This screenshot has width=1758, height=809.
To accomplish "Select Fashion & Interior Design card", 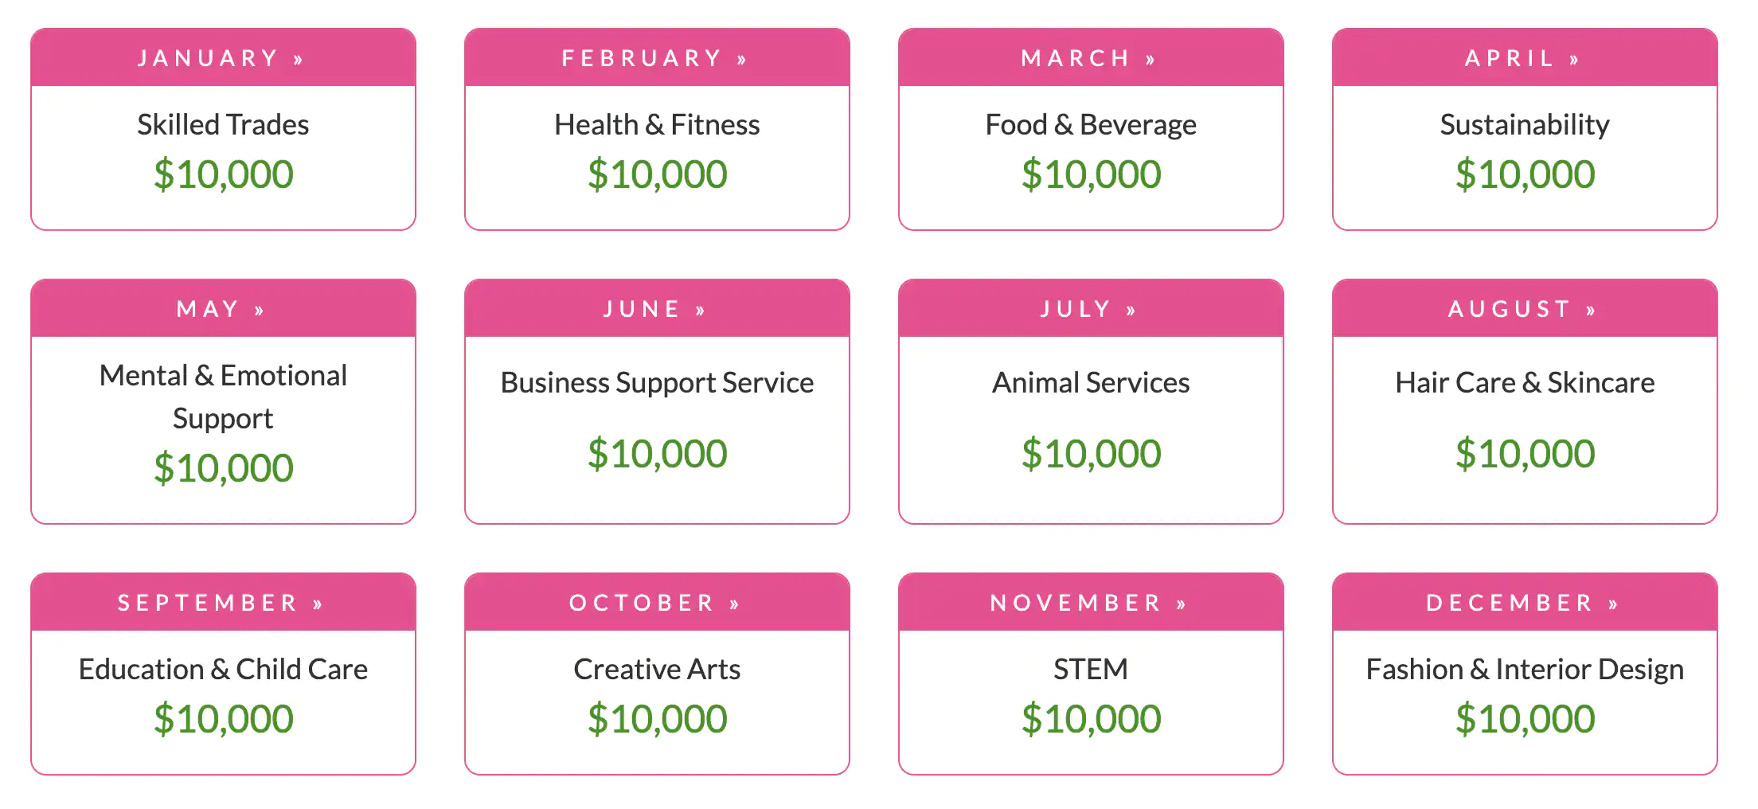I will [1525, 670].
